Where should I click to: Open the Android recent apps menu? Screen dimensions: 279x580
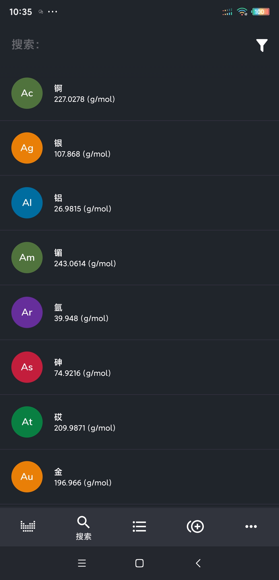point(82,563)
